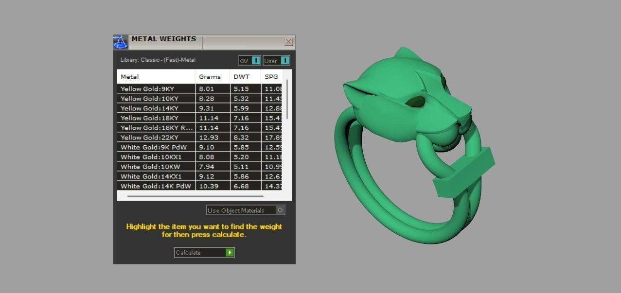621x293 pixels.
Task: Click the Metal column header
Action: [x=156, y=77]
